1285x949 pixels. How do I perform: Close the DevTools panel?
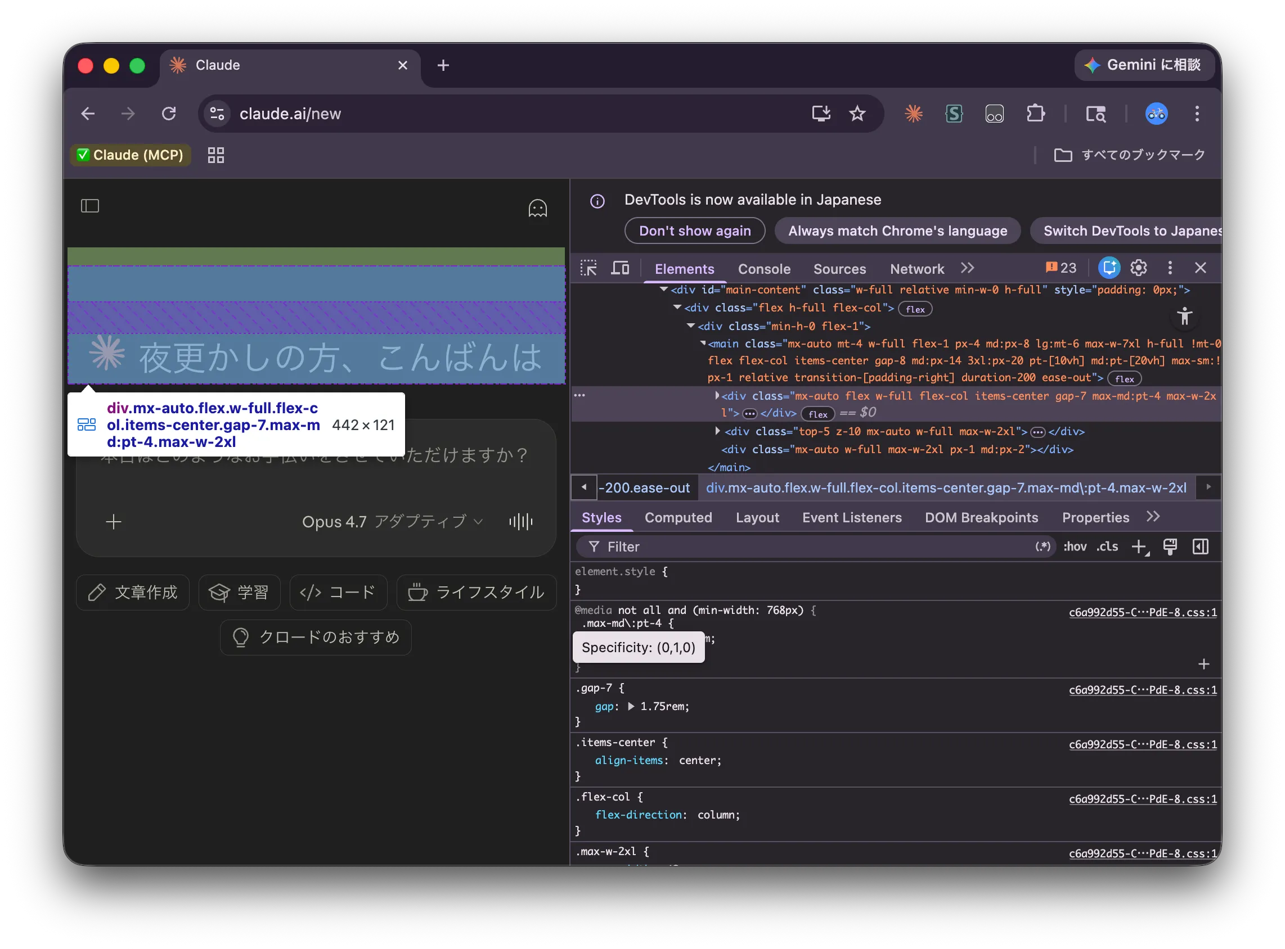click(1200, 268)
